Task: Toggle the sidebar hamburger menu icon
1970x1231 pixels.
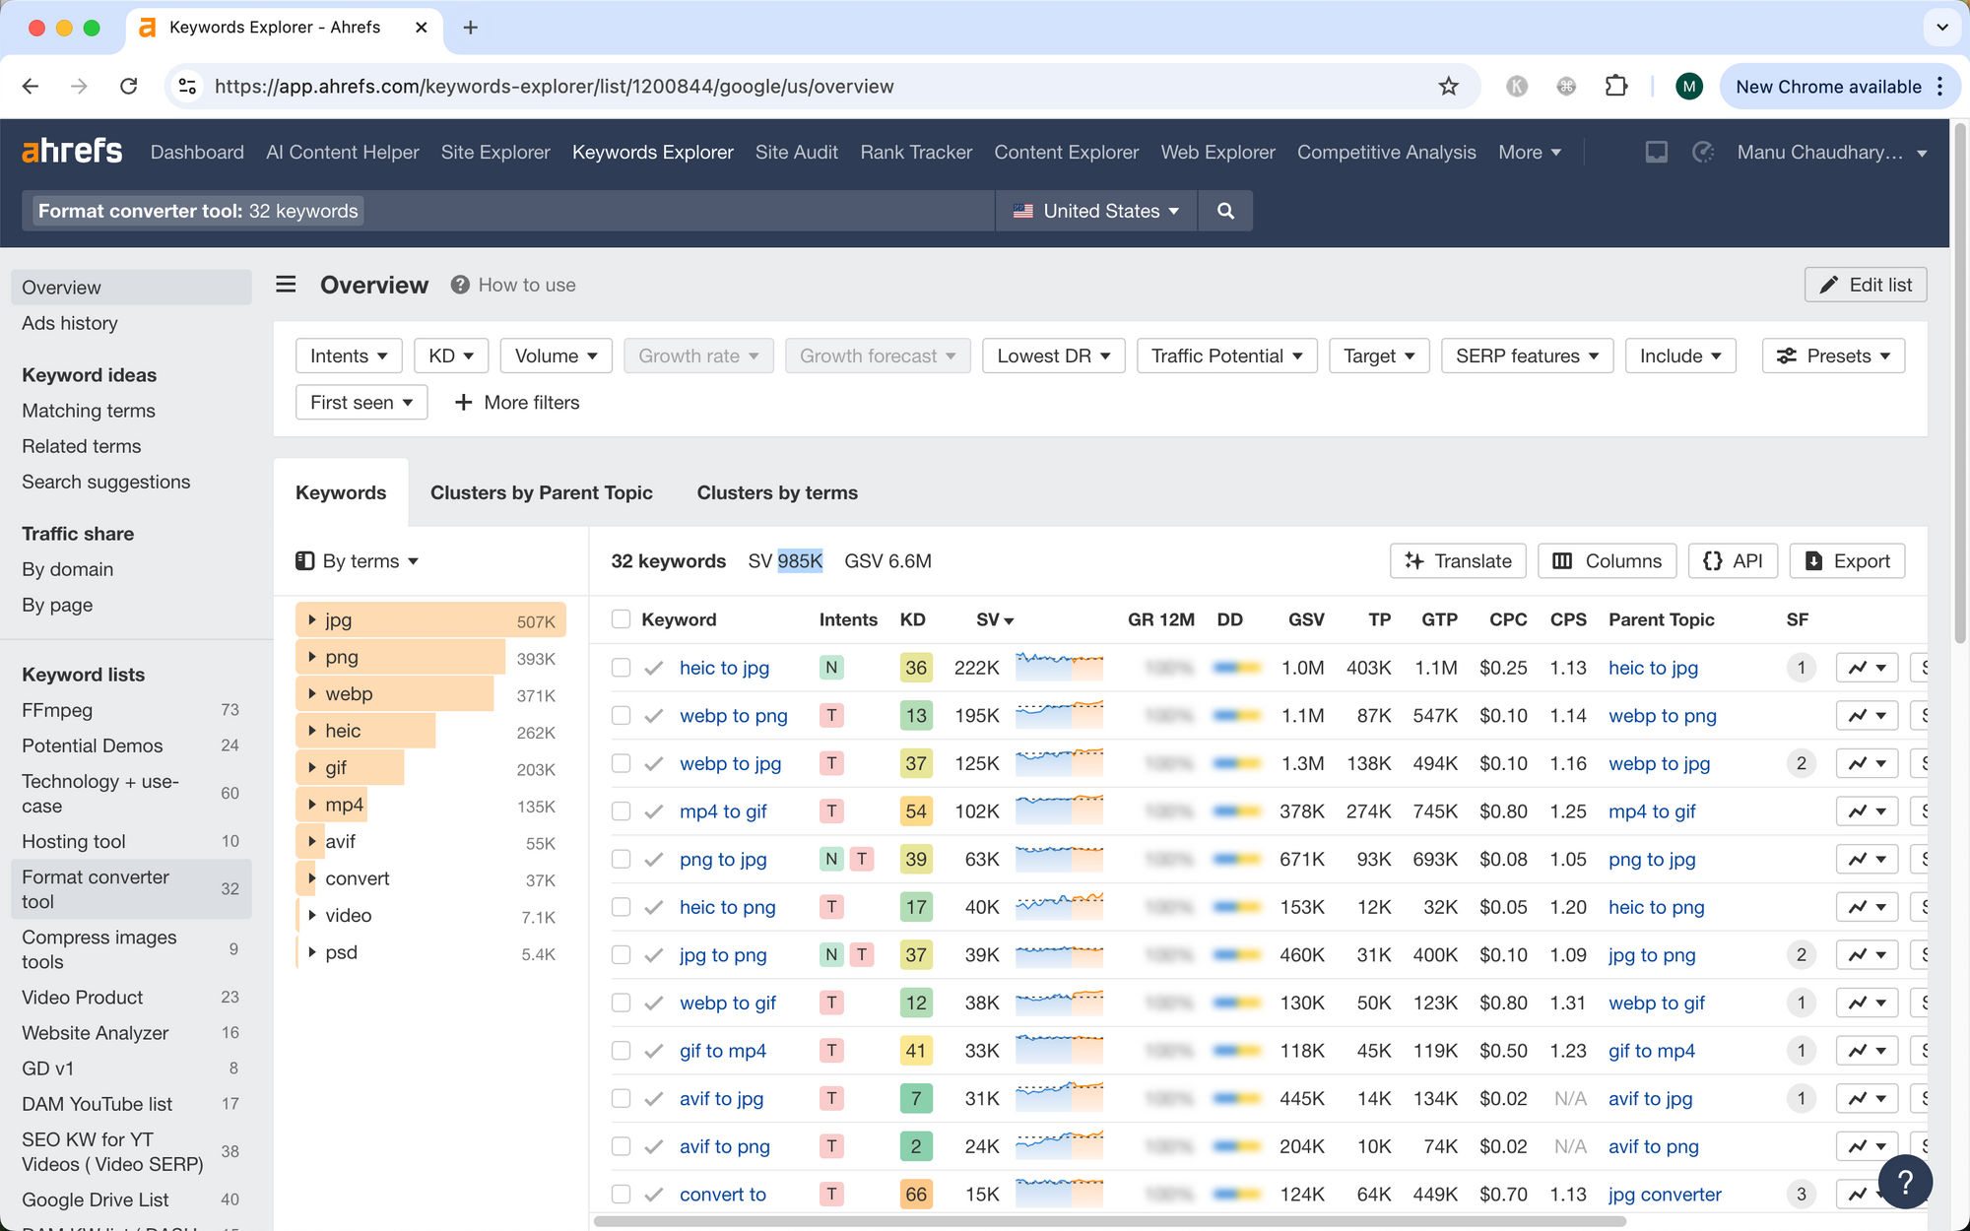Action: [286, 285]
